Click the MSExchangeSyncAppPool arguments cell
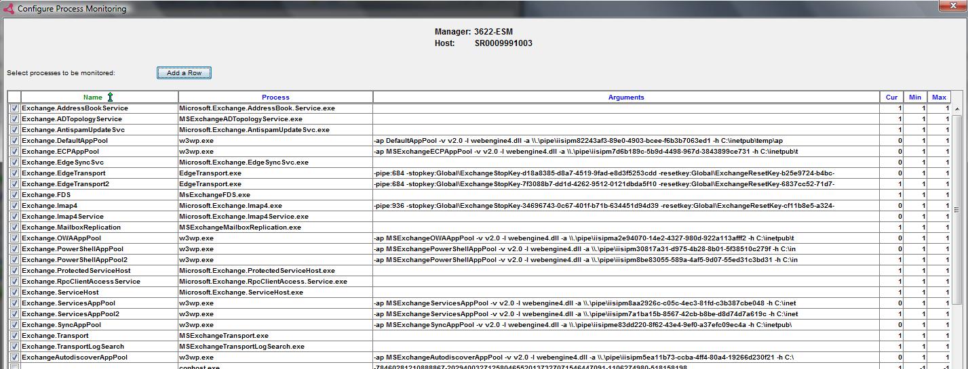Viewport: 968px width, 369px height. tap(626, 325)
